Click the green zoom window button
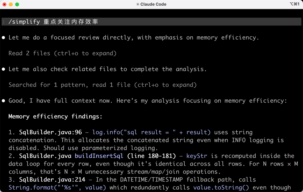The image size is (303, 192). pyautogui.click(x=17, y=4)
